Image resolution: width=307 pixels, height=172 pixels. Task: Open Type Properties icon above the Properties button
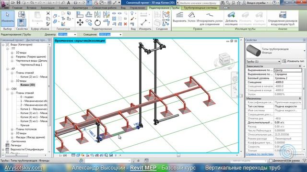tap(22, 14)
